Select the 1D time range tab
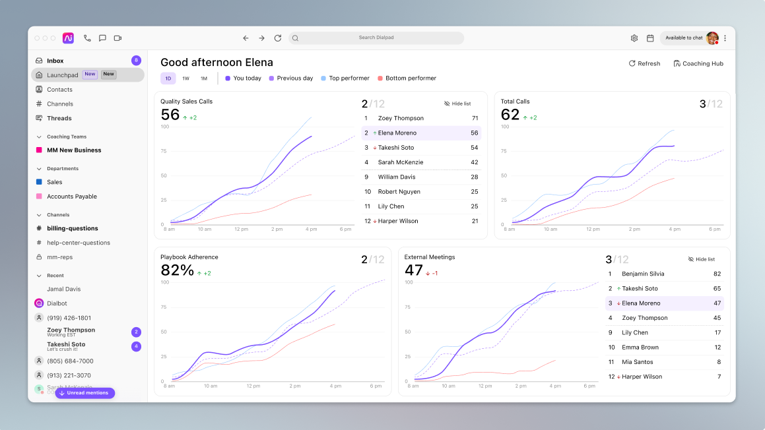Screen dimensions: 765x430 [168, 78]
